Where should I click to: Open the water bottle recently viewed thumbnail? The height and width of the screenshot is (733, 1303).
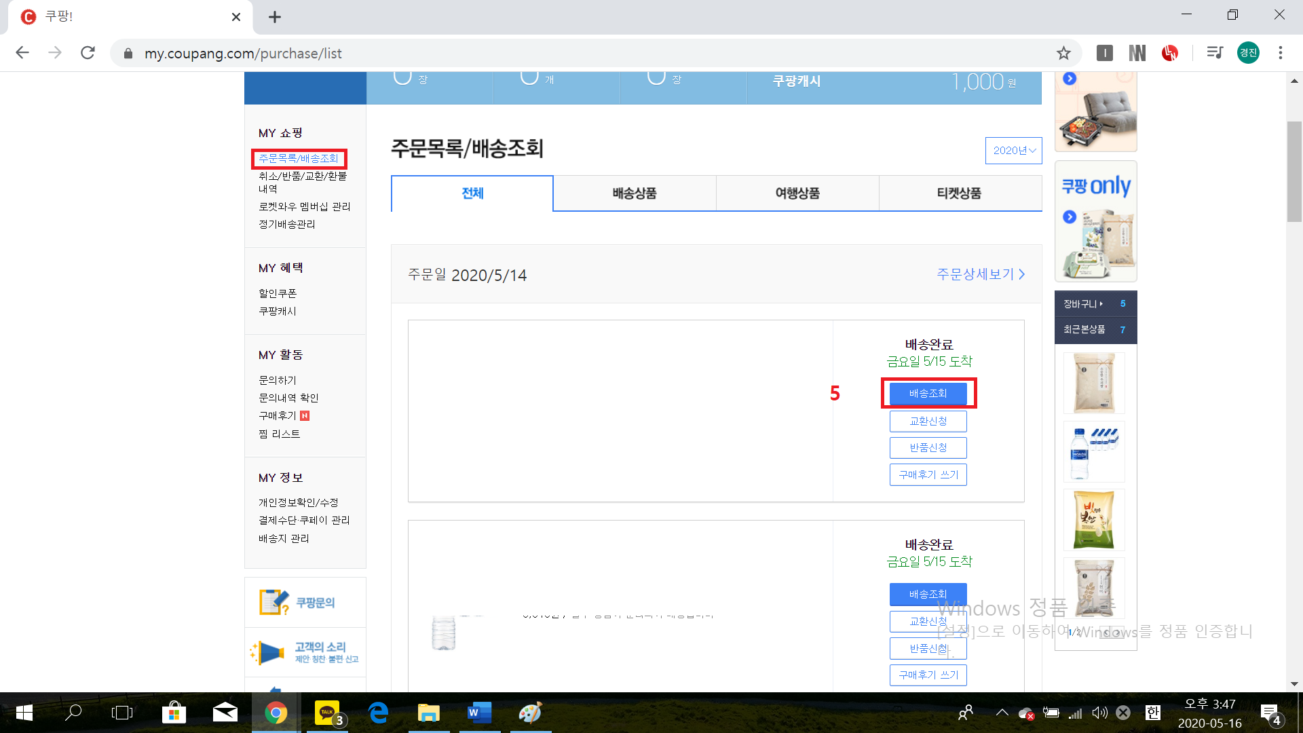pos(1093,452)
